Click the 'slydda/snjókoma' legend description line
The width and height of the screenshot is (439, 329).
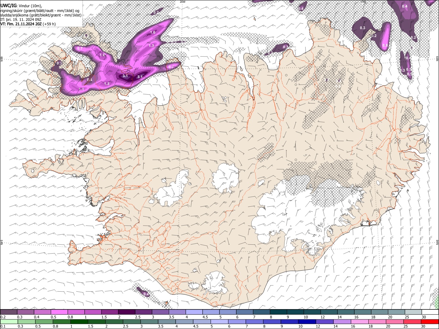pyautogui.click(x=41, y=15)
